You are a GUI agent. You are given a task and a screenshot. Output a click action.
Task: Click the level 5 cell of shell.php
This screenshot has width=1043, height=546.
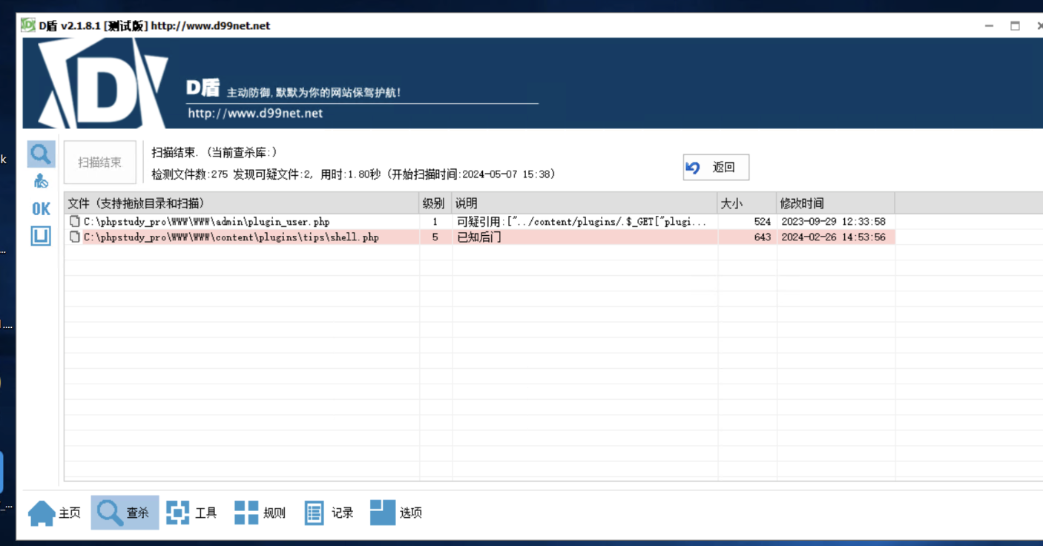click(435, 237)
